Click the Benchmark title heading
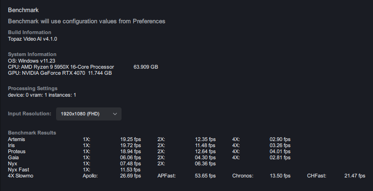 [x=23, y=10]
